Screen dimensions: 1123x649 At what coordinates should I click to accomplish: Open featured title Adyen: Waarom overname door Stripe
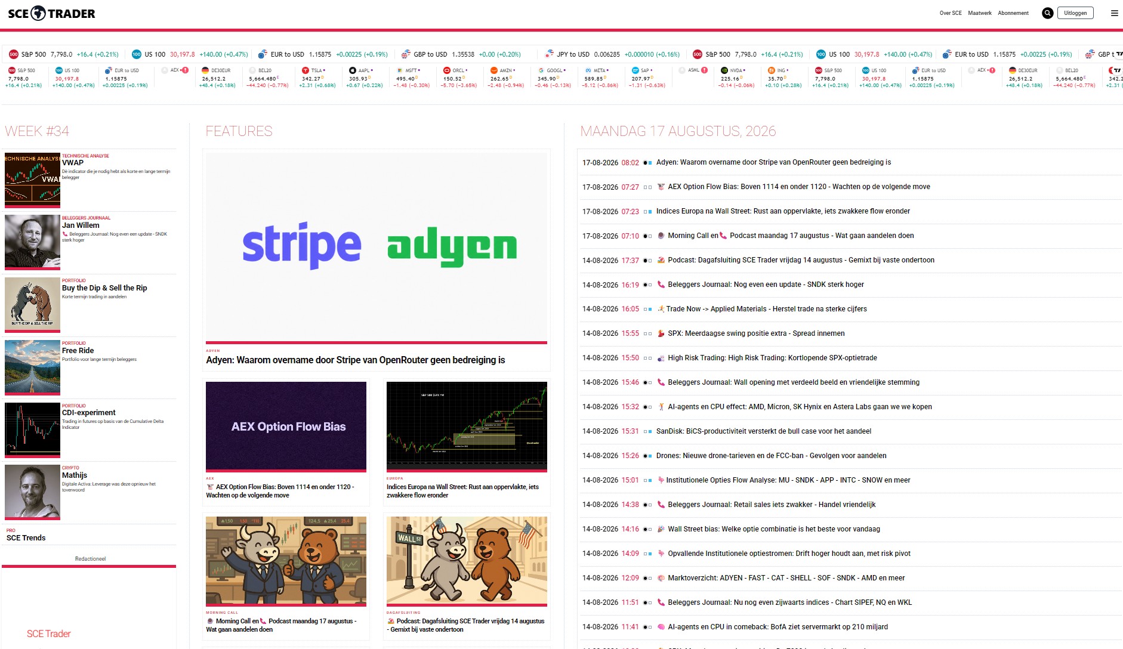click(356, 360)
